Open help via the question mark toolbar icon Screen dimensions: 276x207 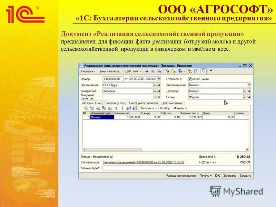click(x=211, y=71)
